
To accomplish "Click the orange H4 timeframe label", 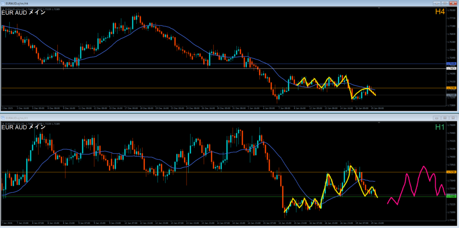I will point(439,12).
